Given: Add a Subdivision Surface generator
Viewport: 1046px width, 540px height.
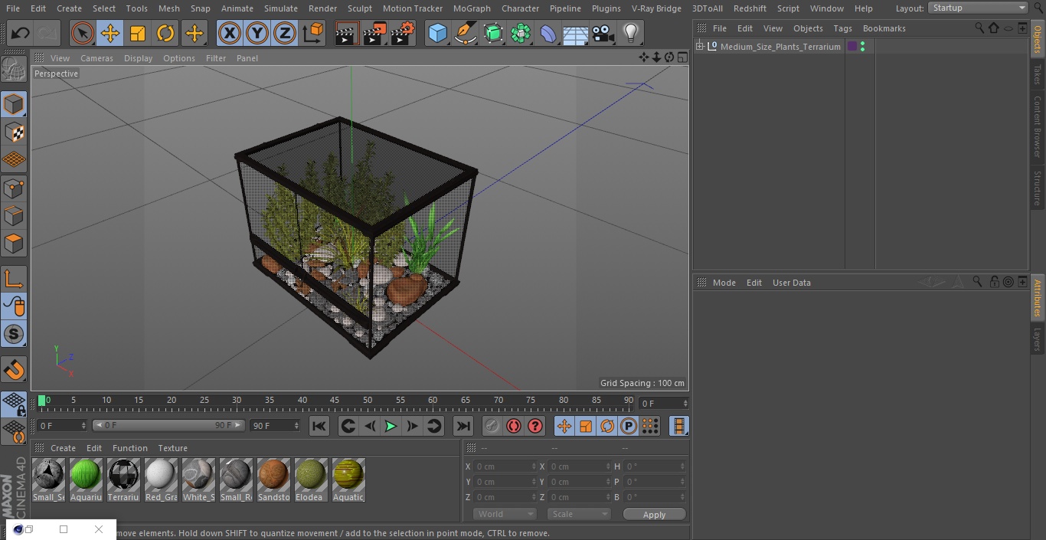Looking at the screenshot, I should (493, 33).
